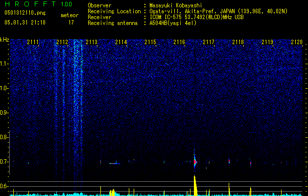Click the 1.1 kHz frequency label
Screen dimensions: 308x196
(3, 64)
